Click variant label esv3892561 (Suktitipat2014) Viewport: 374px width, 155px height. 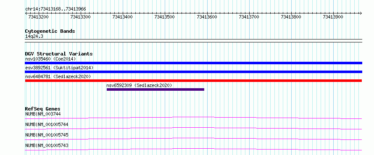pyautogui.click(x=59, y=68)
